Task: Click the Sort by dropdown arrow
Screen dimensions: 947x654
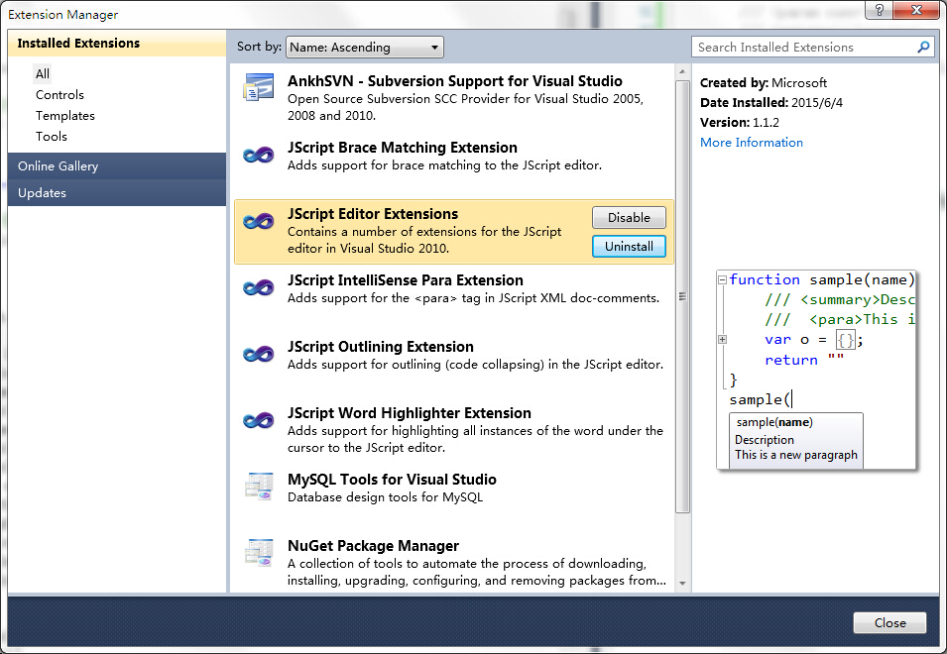Action: click(434, 47)
